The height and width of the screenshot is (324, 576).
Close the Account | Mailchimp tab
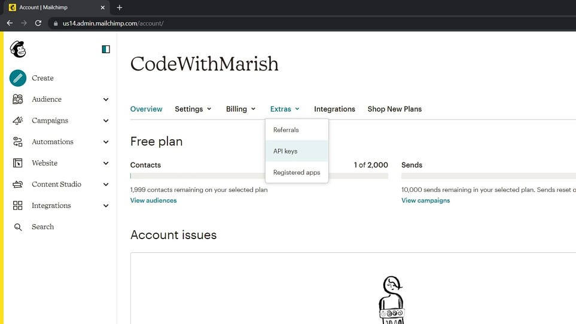coord(102,7)
